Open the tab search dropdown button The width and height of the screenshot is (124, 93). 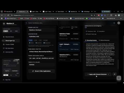point(2,12)
